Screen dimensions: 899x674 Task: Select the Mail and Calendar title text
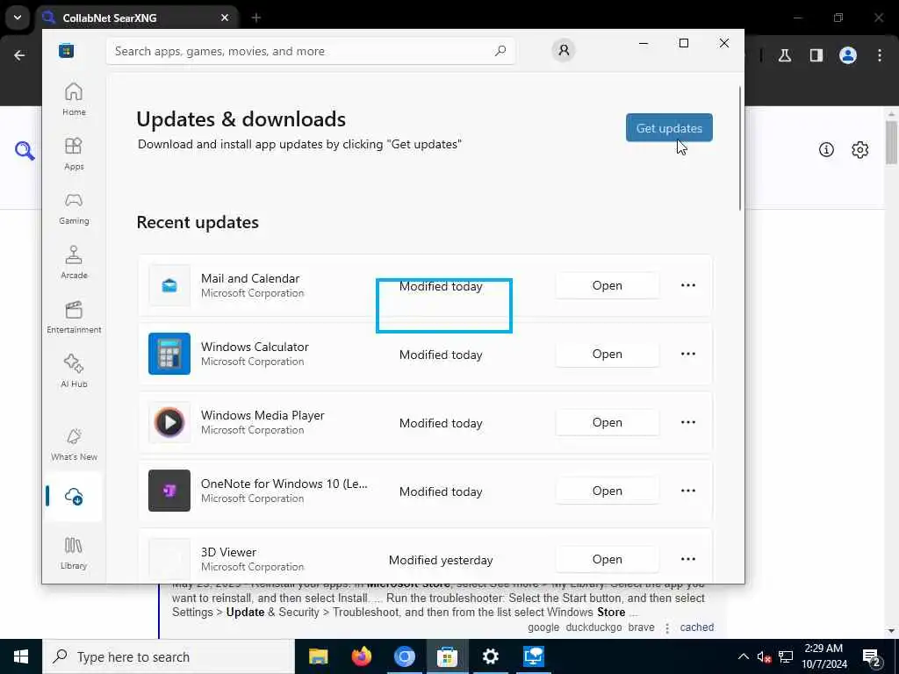[250, 278]
